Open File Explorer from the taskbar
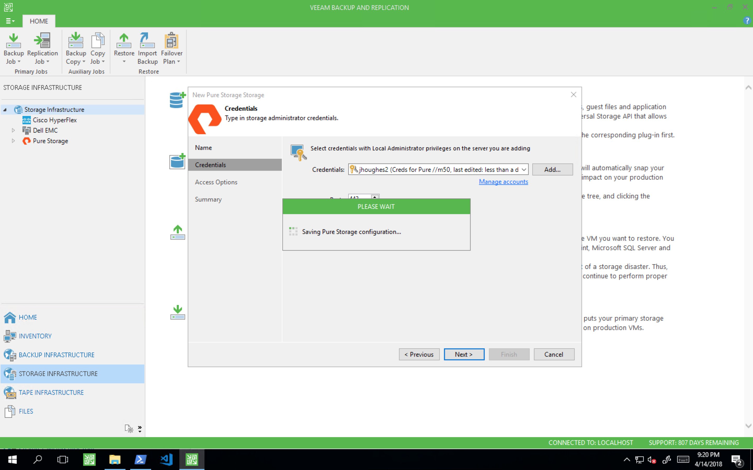This screenshot has height=470, width=753. click(115, 460)
